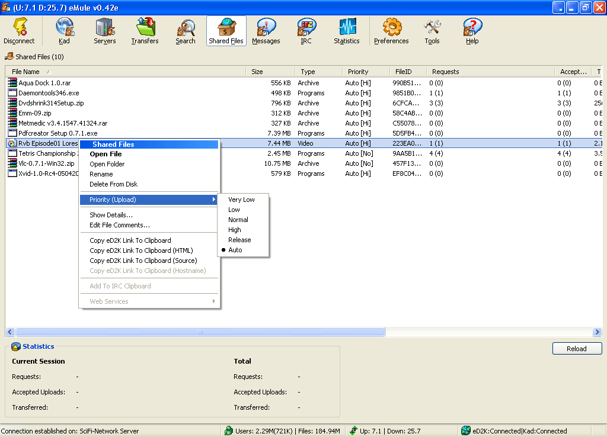Select the Auto upload priority option

(x=243, y=250)
